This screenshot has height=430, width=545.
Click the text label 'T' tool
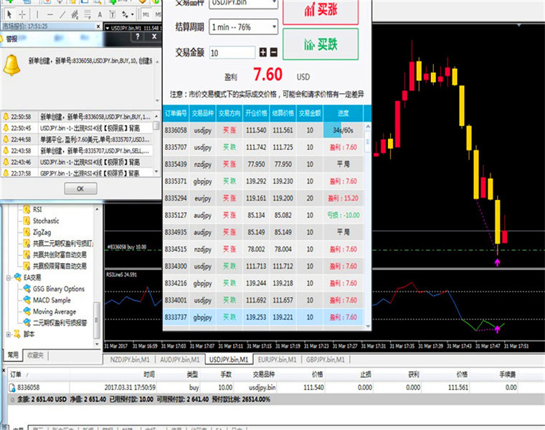(x=113, y=14)
